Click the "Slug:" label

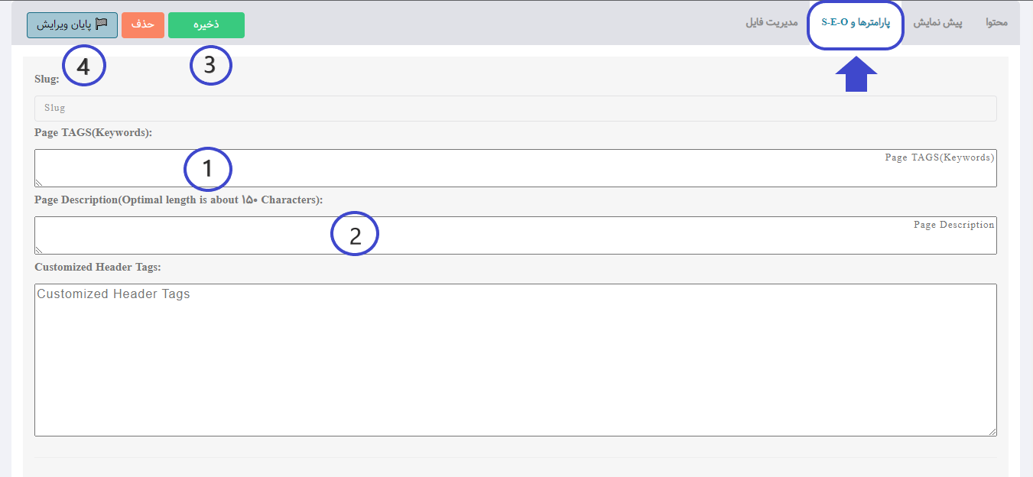47,78
